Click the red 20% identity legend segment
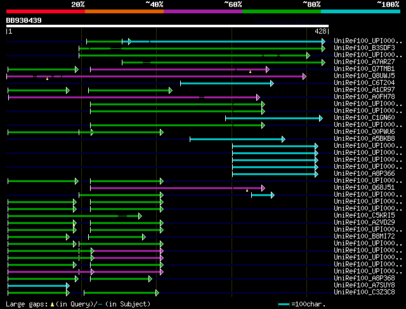 point(46,11)
